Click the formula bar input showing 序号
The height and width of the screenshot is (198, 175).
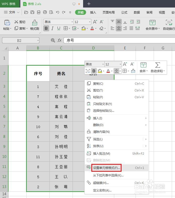click(x=119, y=40)
